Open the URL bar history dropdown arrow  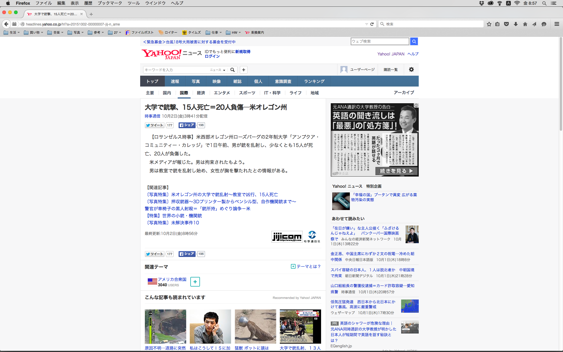pyautogui.click(x=366, y=24)
